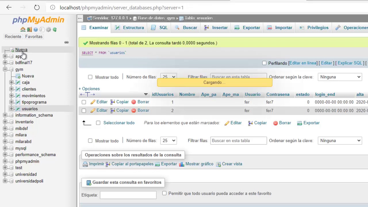Open the Exportar tab

(247, 28)
